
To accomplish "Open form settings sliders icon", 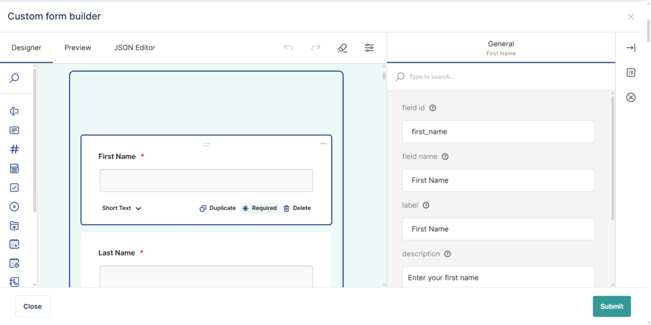I will click(x=369, y=48).
